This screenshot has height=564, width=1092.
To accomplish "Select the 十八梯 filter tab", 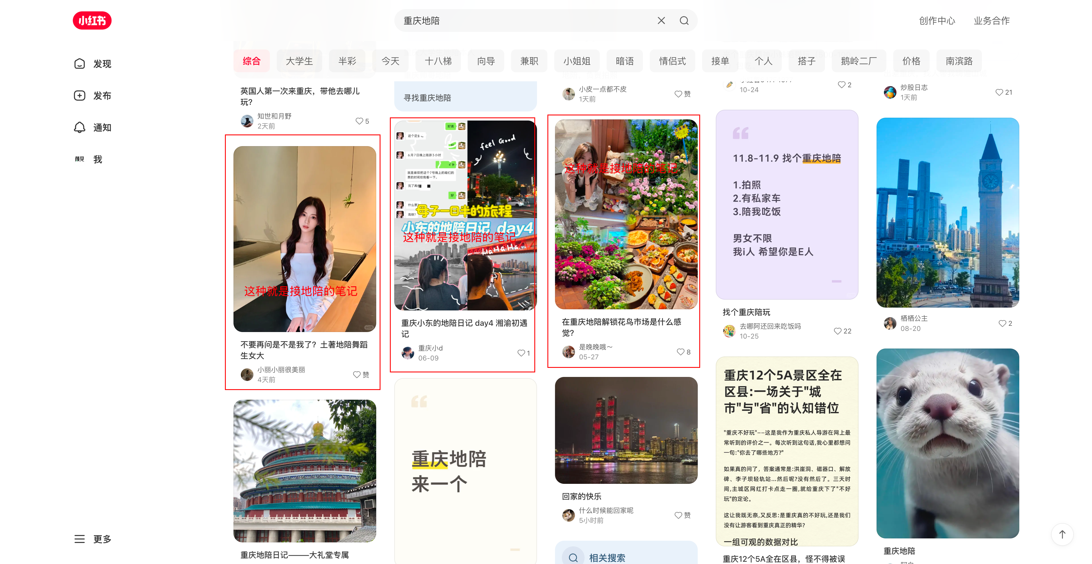I will pos(438,61).
